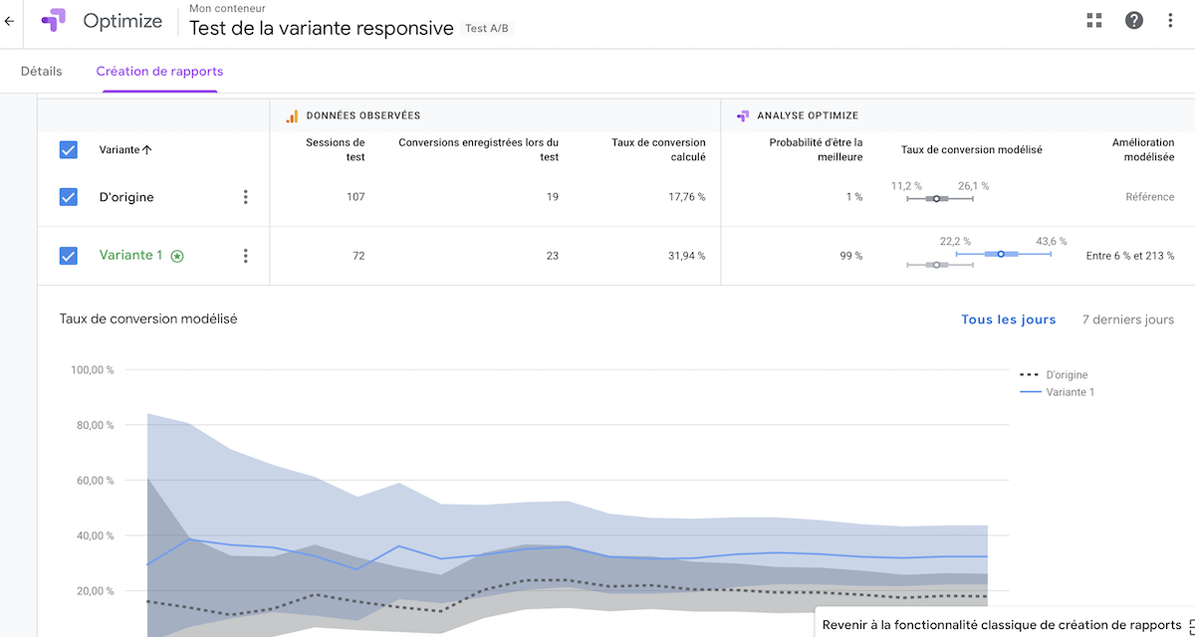Show chart for Tous les jours
Image resolution: width=1195 pixels, height=637 pixels.
click(x=1008, y=319)
